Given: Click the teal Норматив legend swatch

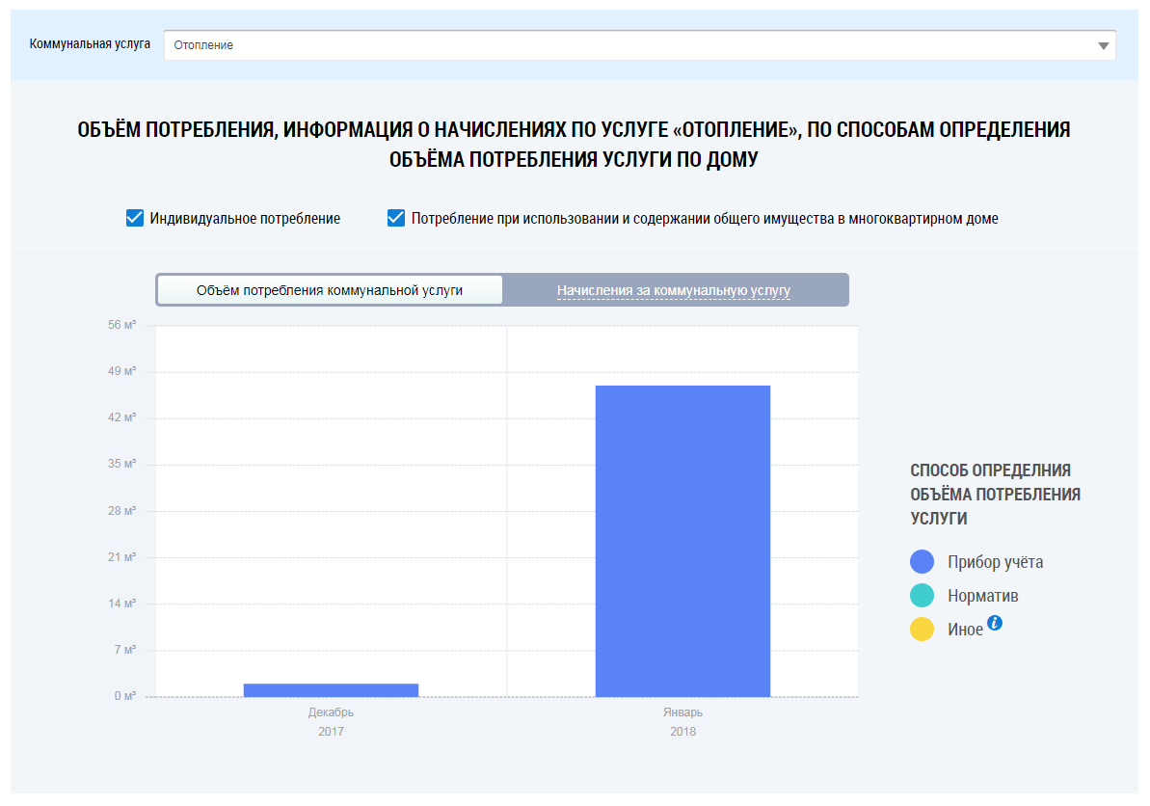Looking at the screenshot, I should click(x=922, y=596).
